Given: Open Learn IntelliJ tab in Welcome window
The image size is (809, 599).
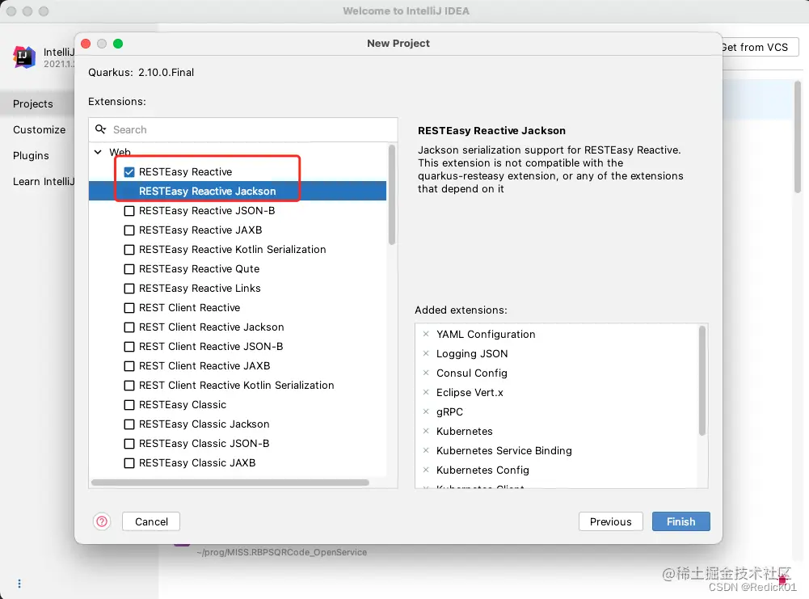Looking at the screenshot, I should 44,181.
